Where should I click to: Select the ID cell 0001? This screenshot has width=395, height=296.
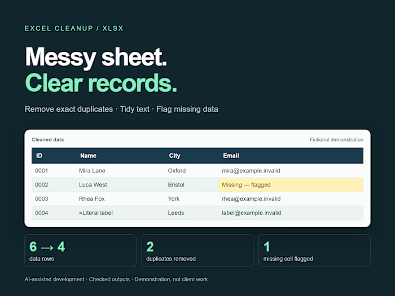pos(41,171)
